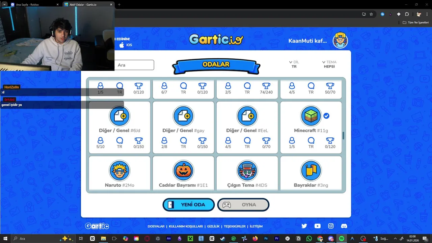
Task: Choose the Diğer / Genel #6Jd room icon
Action: [119, 116]
